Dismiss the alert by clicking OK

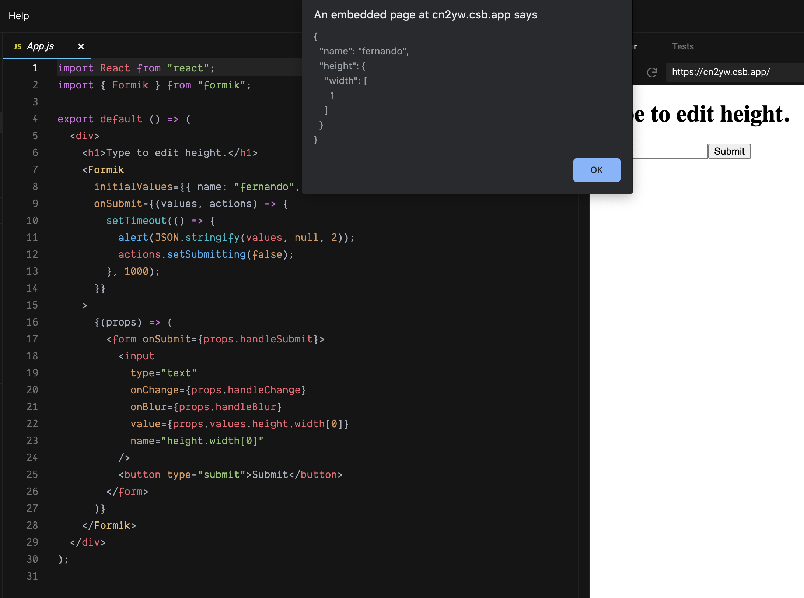click(x=596, y=170)
